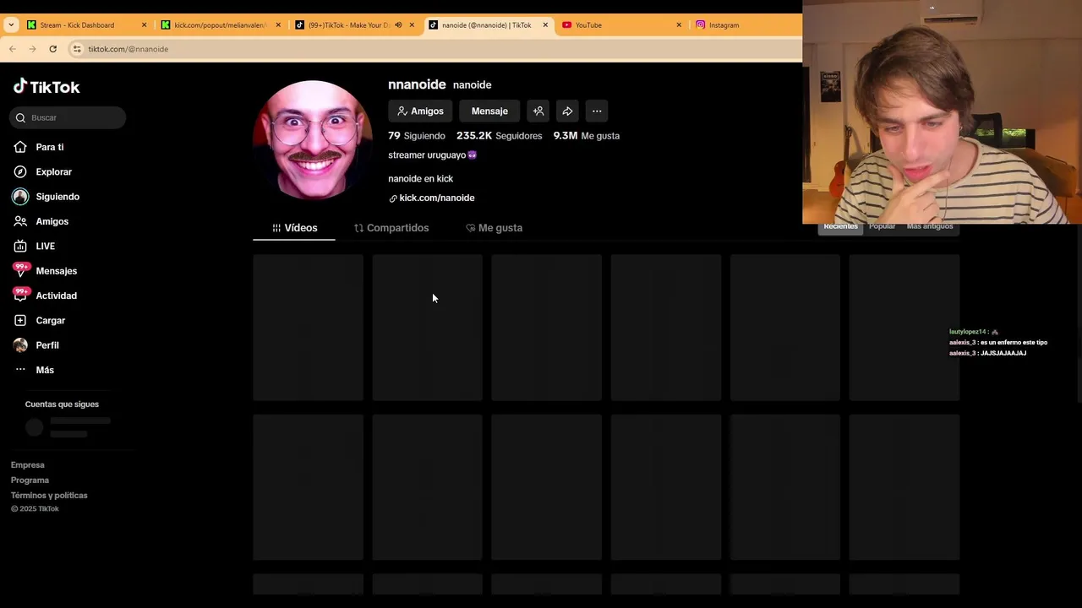Screen dimensions: 1082x608
Task: Open the TikTok home logo
Action: [x=46, y=87]
